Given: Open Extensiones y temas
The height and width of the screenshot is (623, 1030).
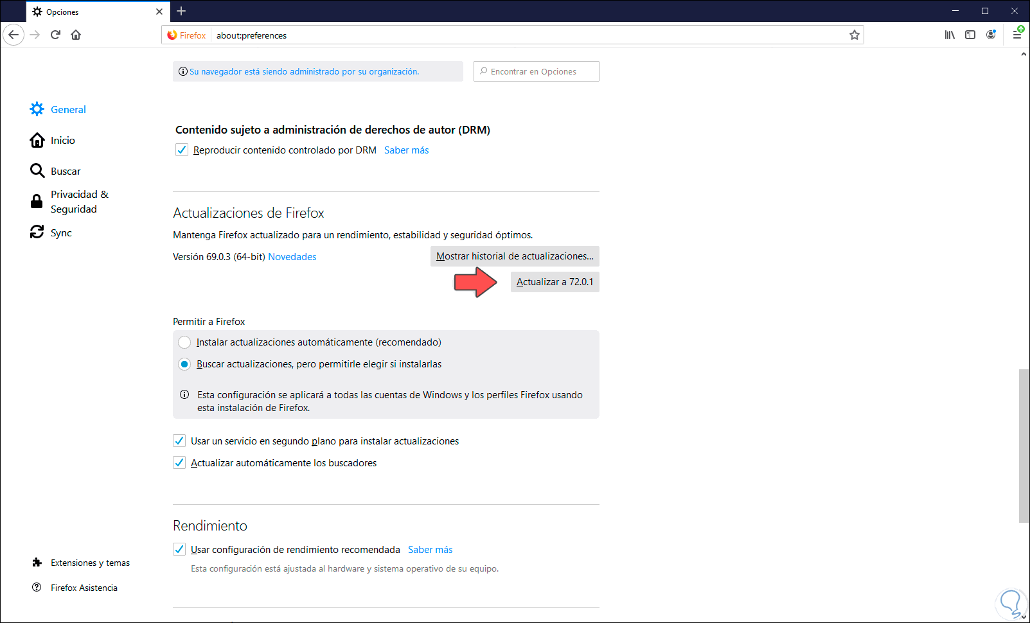Looking at the screenshot, I should pos(81,563).
